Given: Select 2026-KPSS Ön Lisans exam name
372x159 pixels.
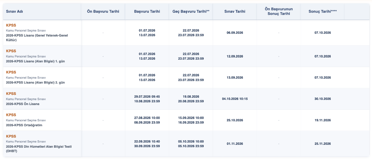Looking at the screenshot, I should [x=23, y=104].
